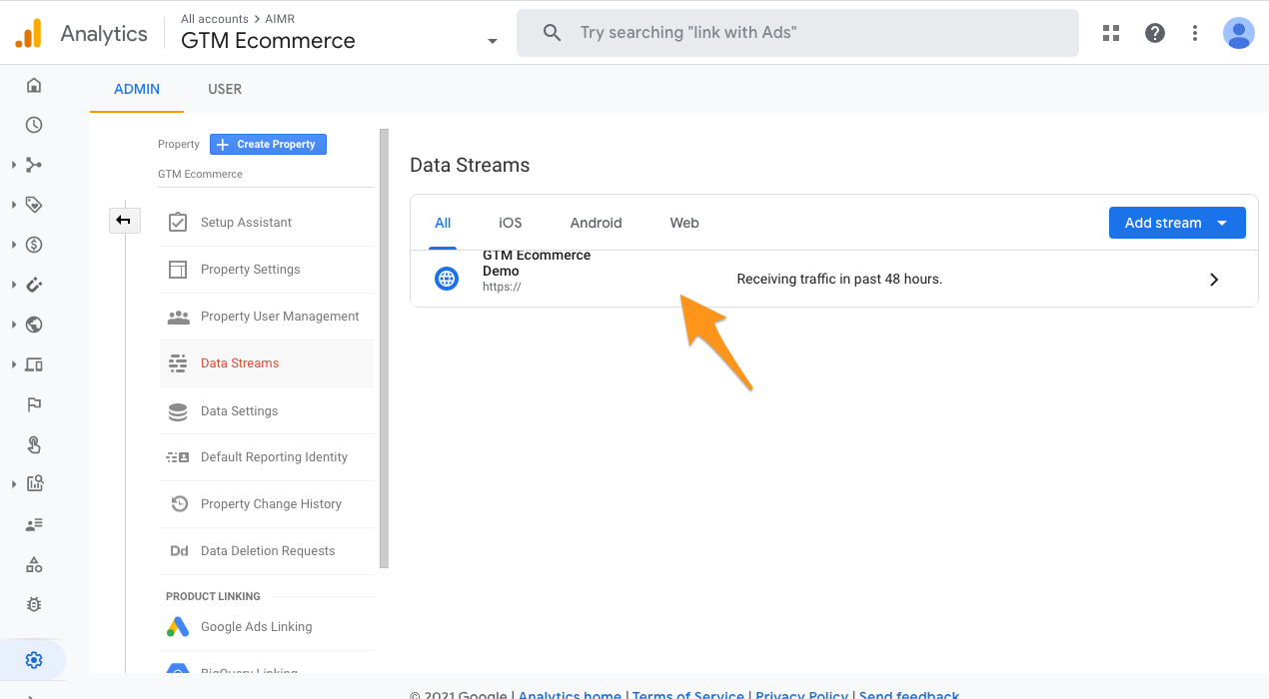Open Property Settings
1269x699 pixels.
point(267,270)
